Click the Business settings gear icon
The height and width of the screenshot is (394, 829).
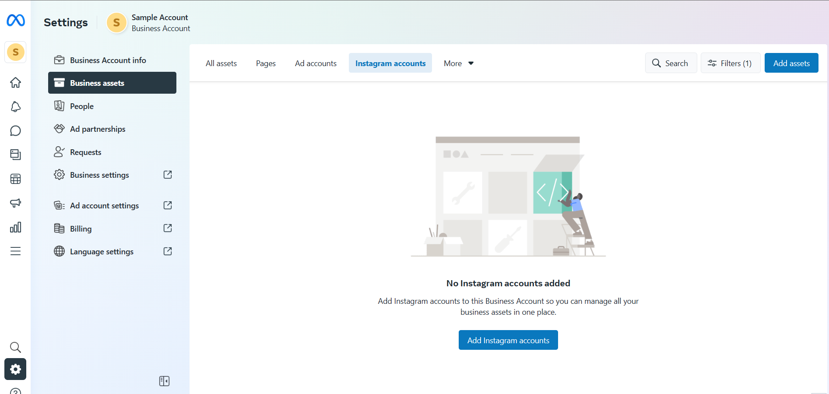click(x=59, y=175)
